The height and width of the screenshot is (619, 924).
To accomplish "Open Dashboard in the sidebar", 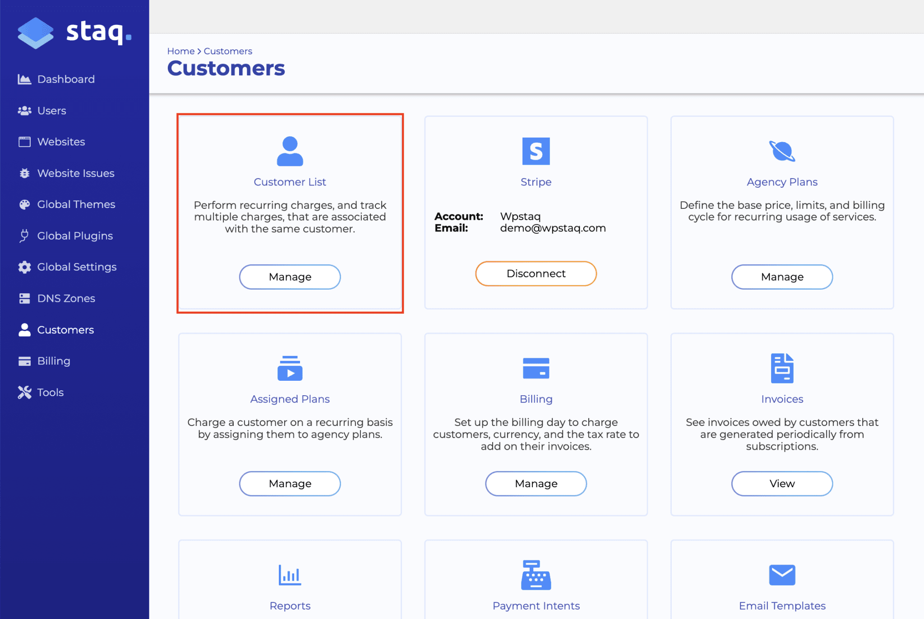I will click(x=66, y=79).
